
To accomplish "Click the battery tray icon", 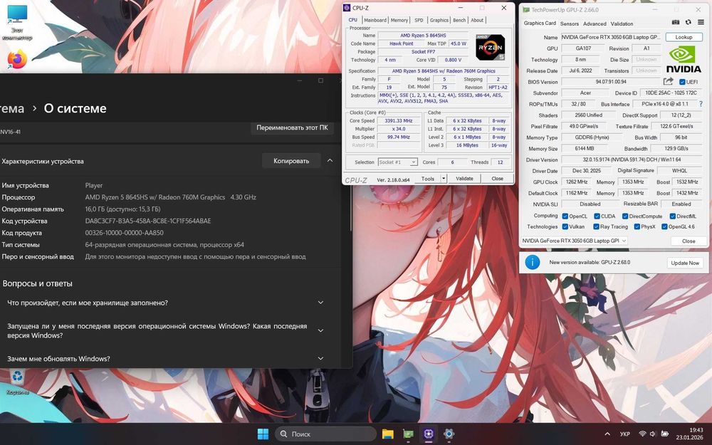I will tap(665, 434).
